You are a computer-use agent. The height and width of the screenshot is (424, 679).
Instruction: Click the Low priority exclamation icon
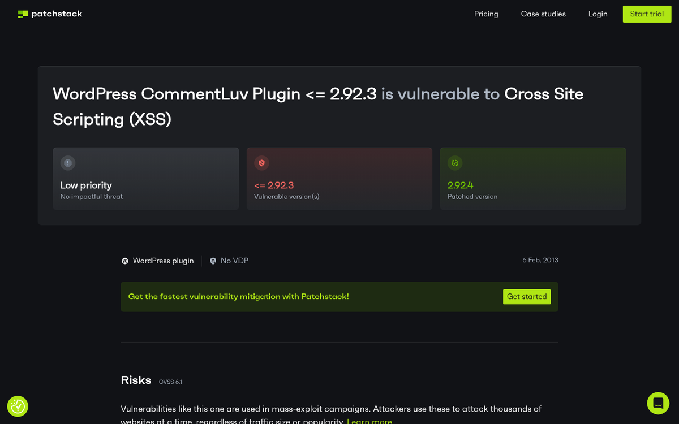click(x=68, y=163)
